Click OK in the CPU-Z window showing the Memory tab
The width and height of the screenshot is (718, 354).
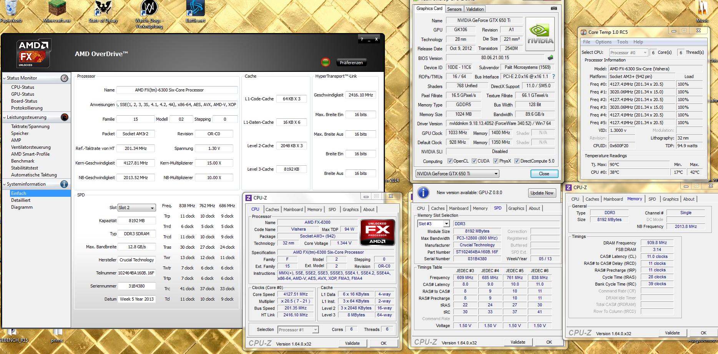703,333
